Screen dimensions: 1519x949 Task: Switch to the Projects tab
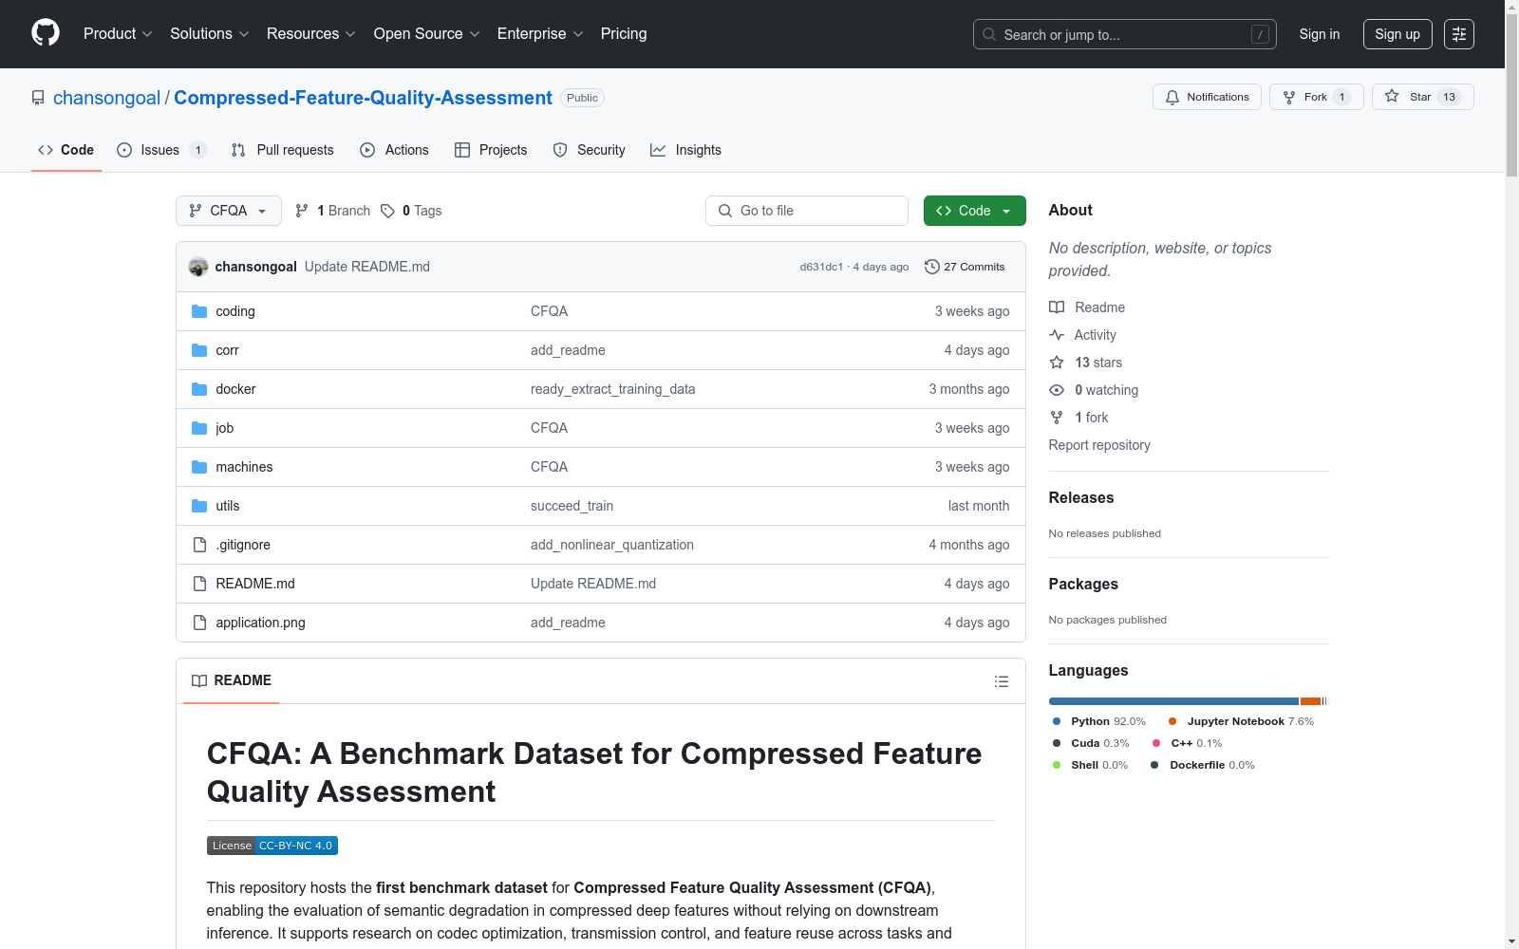pyautogui.click(x=491, y=150)
